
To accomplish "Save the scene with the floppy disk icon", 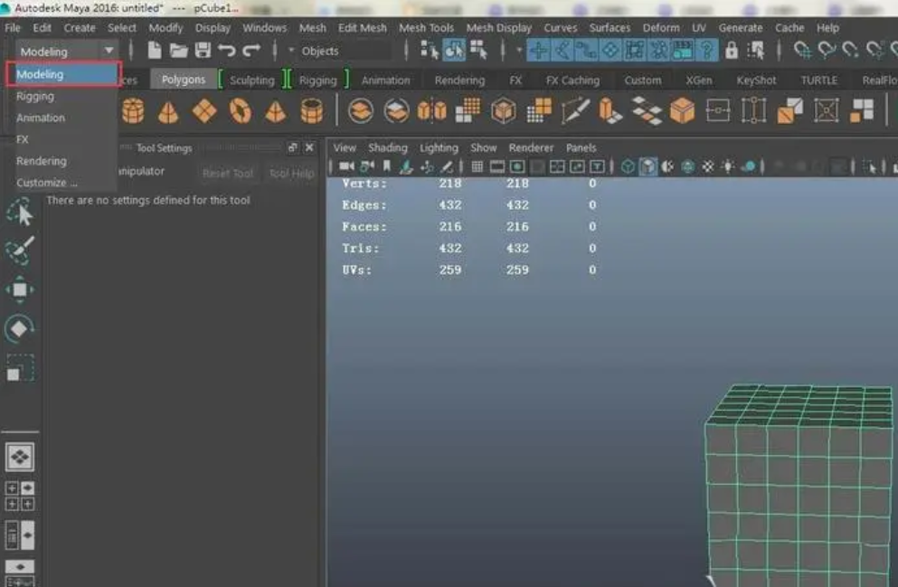I will coord(203,51).
